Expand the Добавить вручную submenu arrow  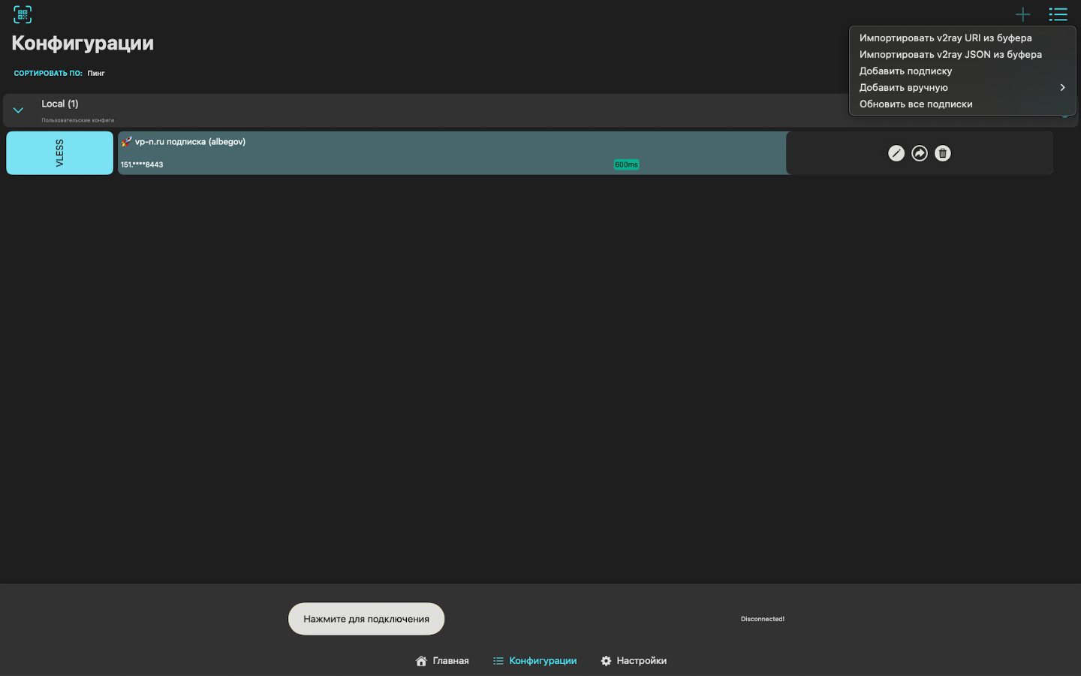pos(1062,87)
